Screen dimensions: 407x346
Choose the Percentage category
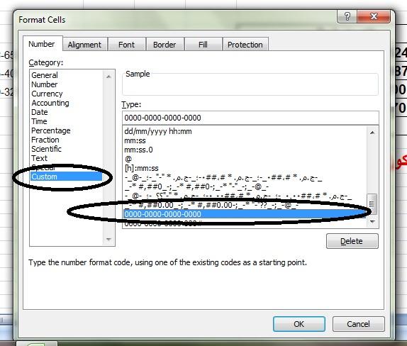click(x=51, y=130)
